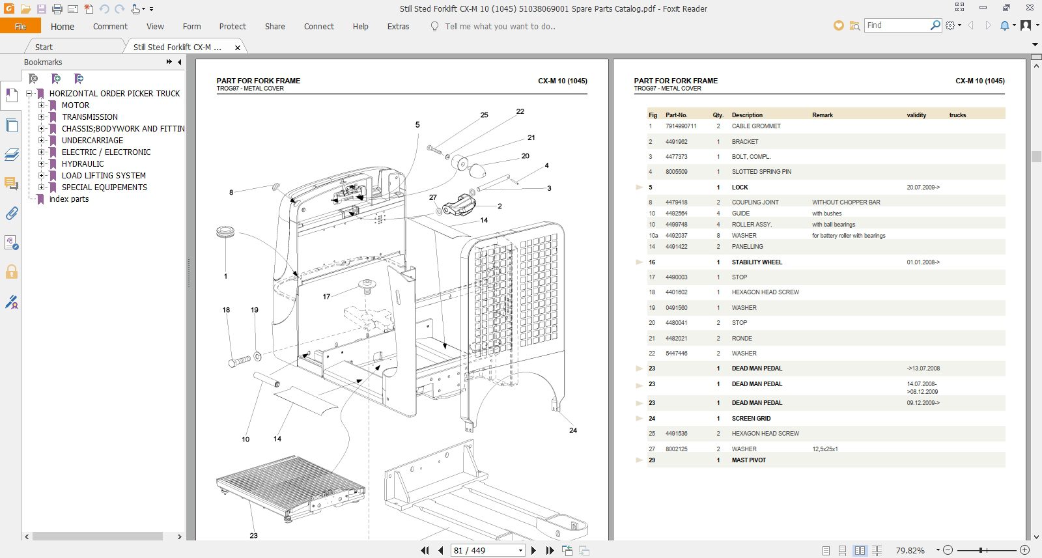Open the Share ribbon tab
Image resolution: width=1042 pixels, height=558 pixels.
click(275, 27)
